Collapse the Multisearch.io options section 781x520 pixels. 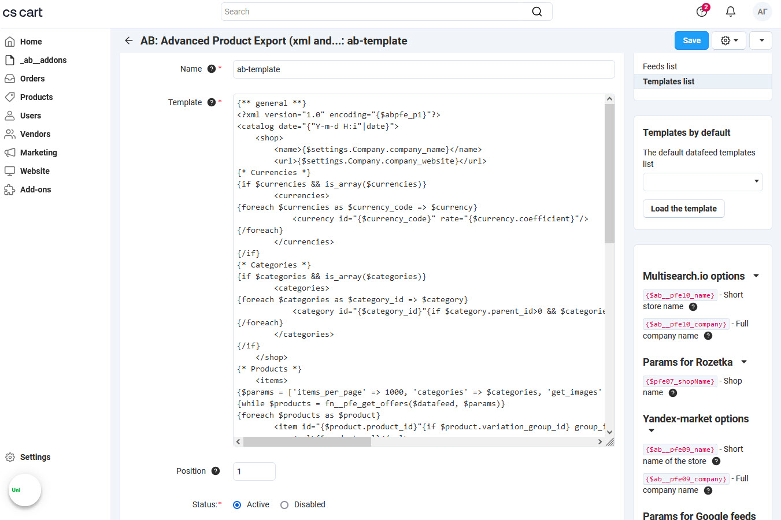(756, 276)
